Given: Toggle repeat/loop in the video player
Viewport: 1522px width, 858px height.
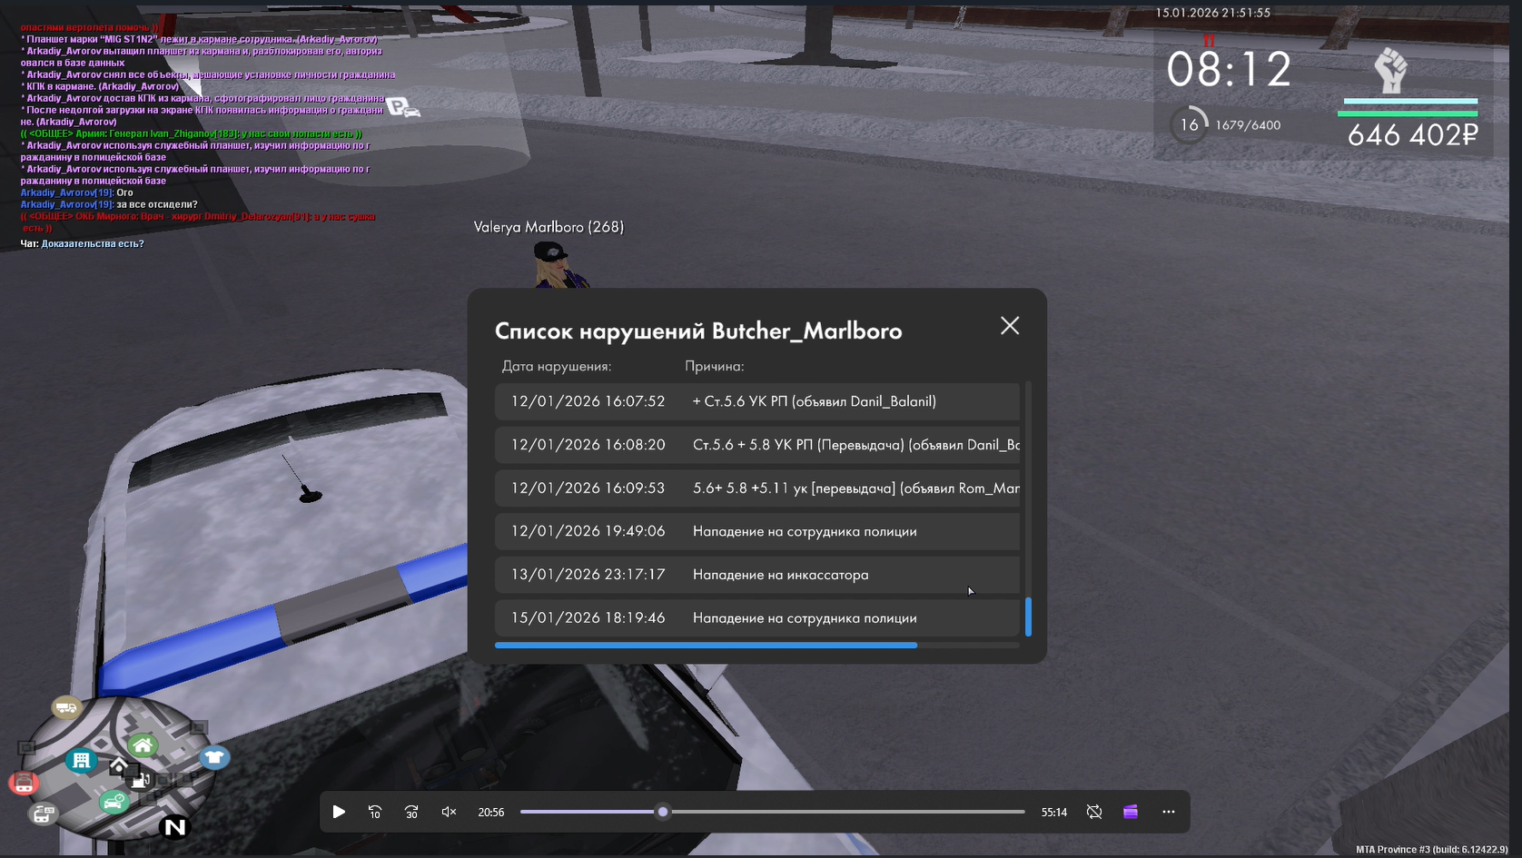Looking at the screenshot, I should tap(1094, 812).
